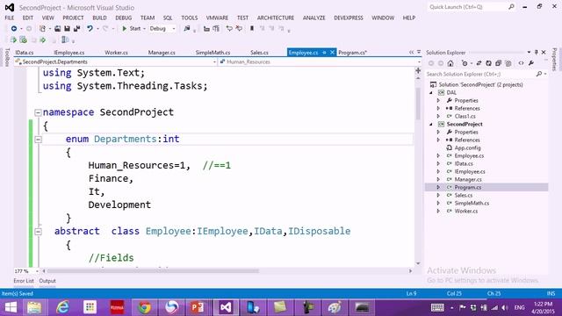Open the ARCHITECTURE menu
The width and height of the screenshot is (562, 316).
click(275, 18)
